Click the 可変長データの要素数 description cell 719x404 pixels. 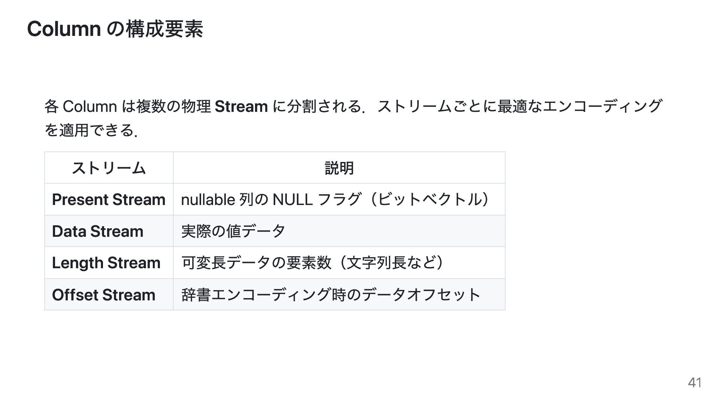tap(339, 263)
